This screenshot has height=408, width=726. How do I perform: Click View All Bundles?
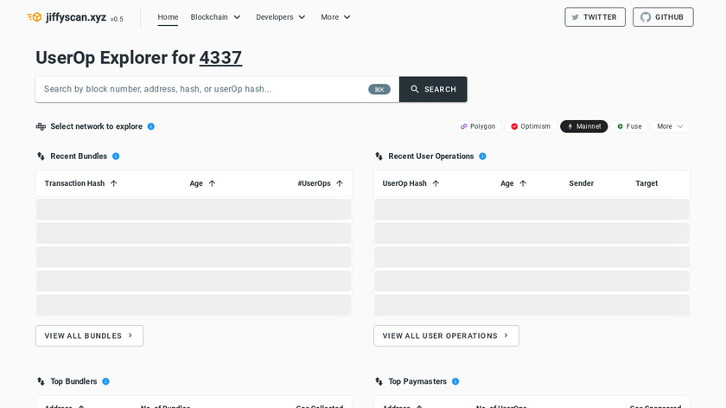pyautogui.click(x=89, y=335)
